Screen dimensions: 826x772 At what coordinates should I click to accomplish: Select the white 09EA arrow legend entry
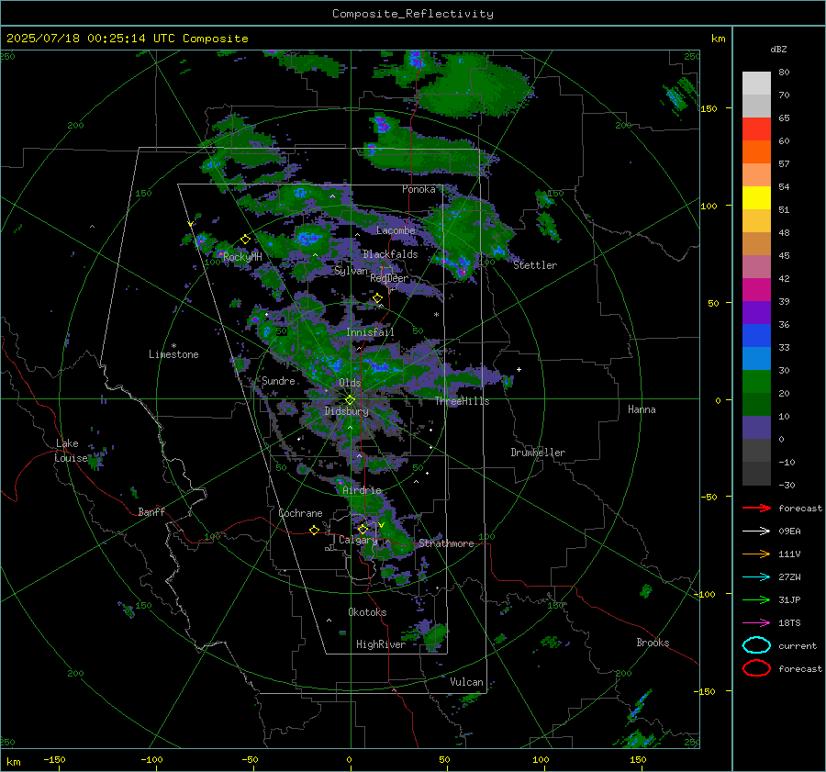(756, 531)
